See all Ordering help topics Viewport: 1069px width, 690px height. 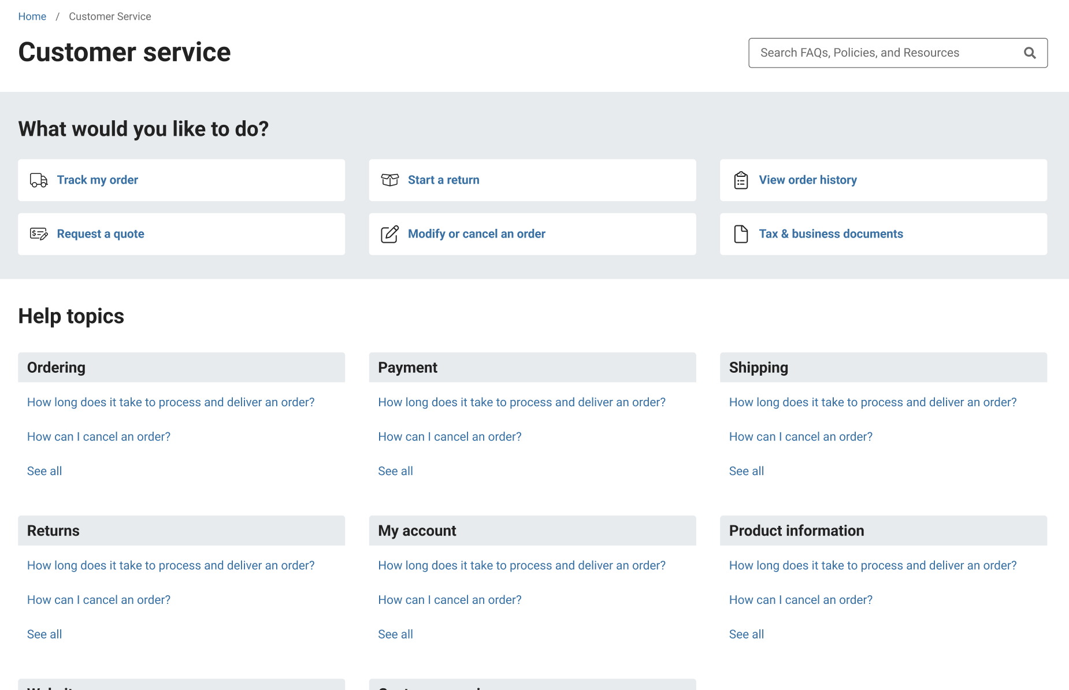(x=44, y=471)
